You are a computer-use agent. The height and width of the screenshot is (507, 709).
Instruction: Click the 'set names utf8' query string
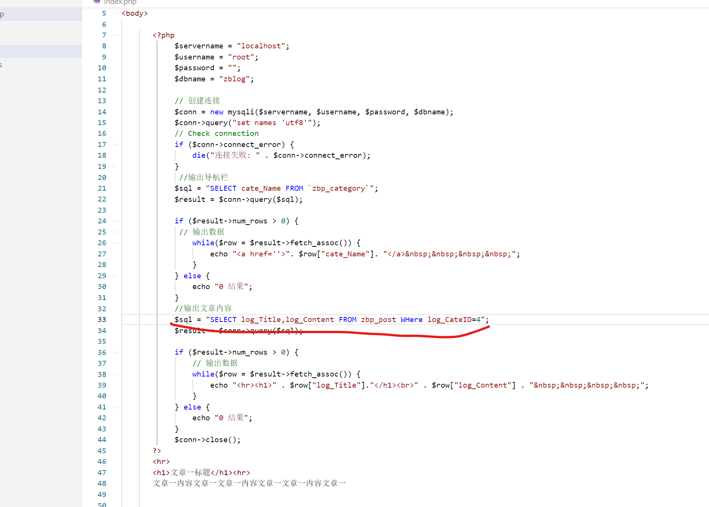[272, 123]
